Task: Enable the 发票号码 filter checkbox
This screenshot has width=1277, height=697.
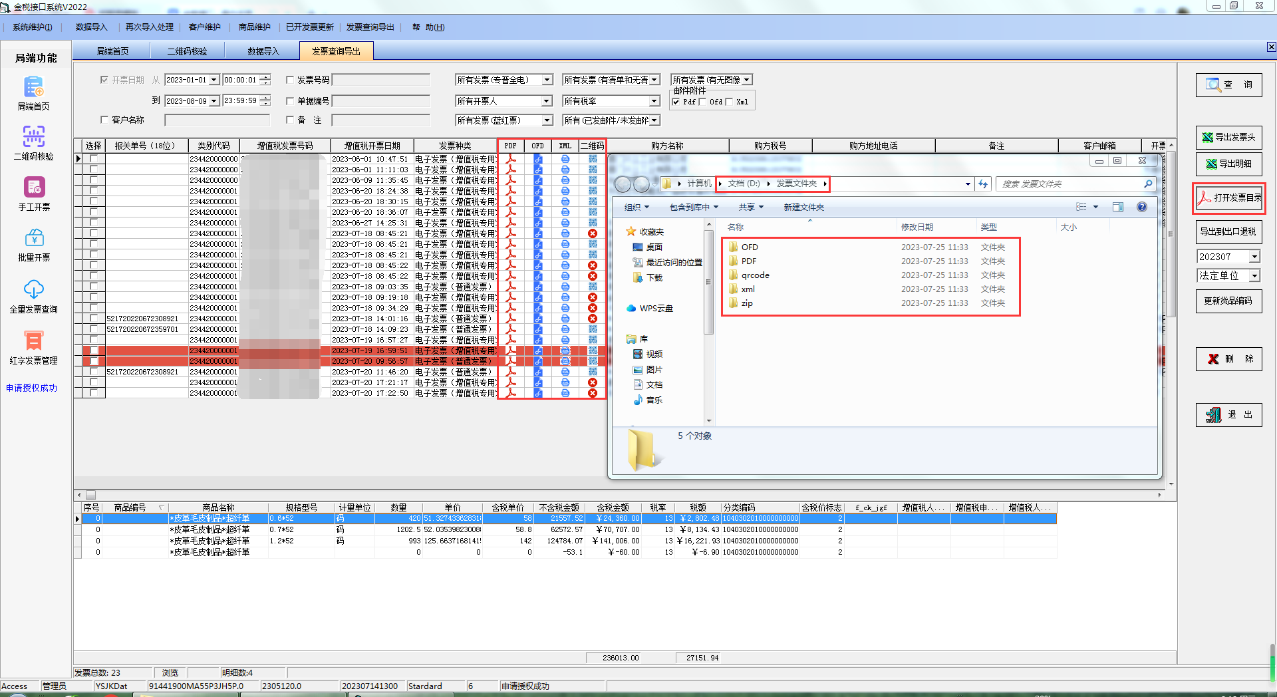Action: tap(290, 80)
